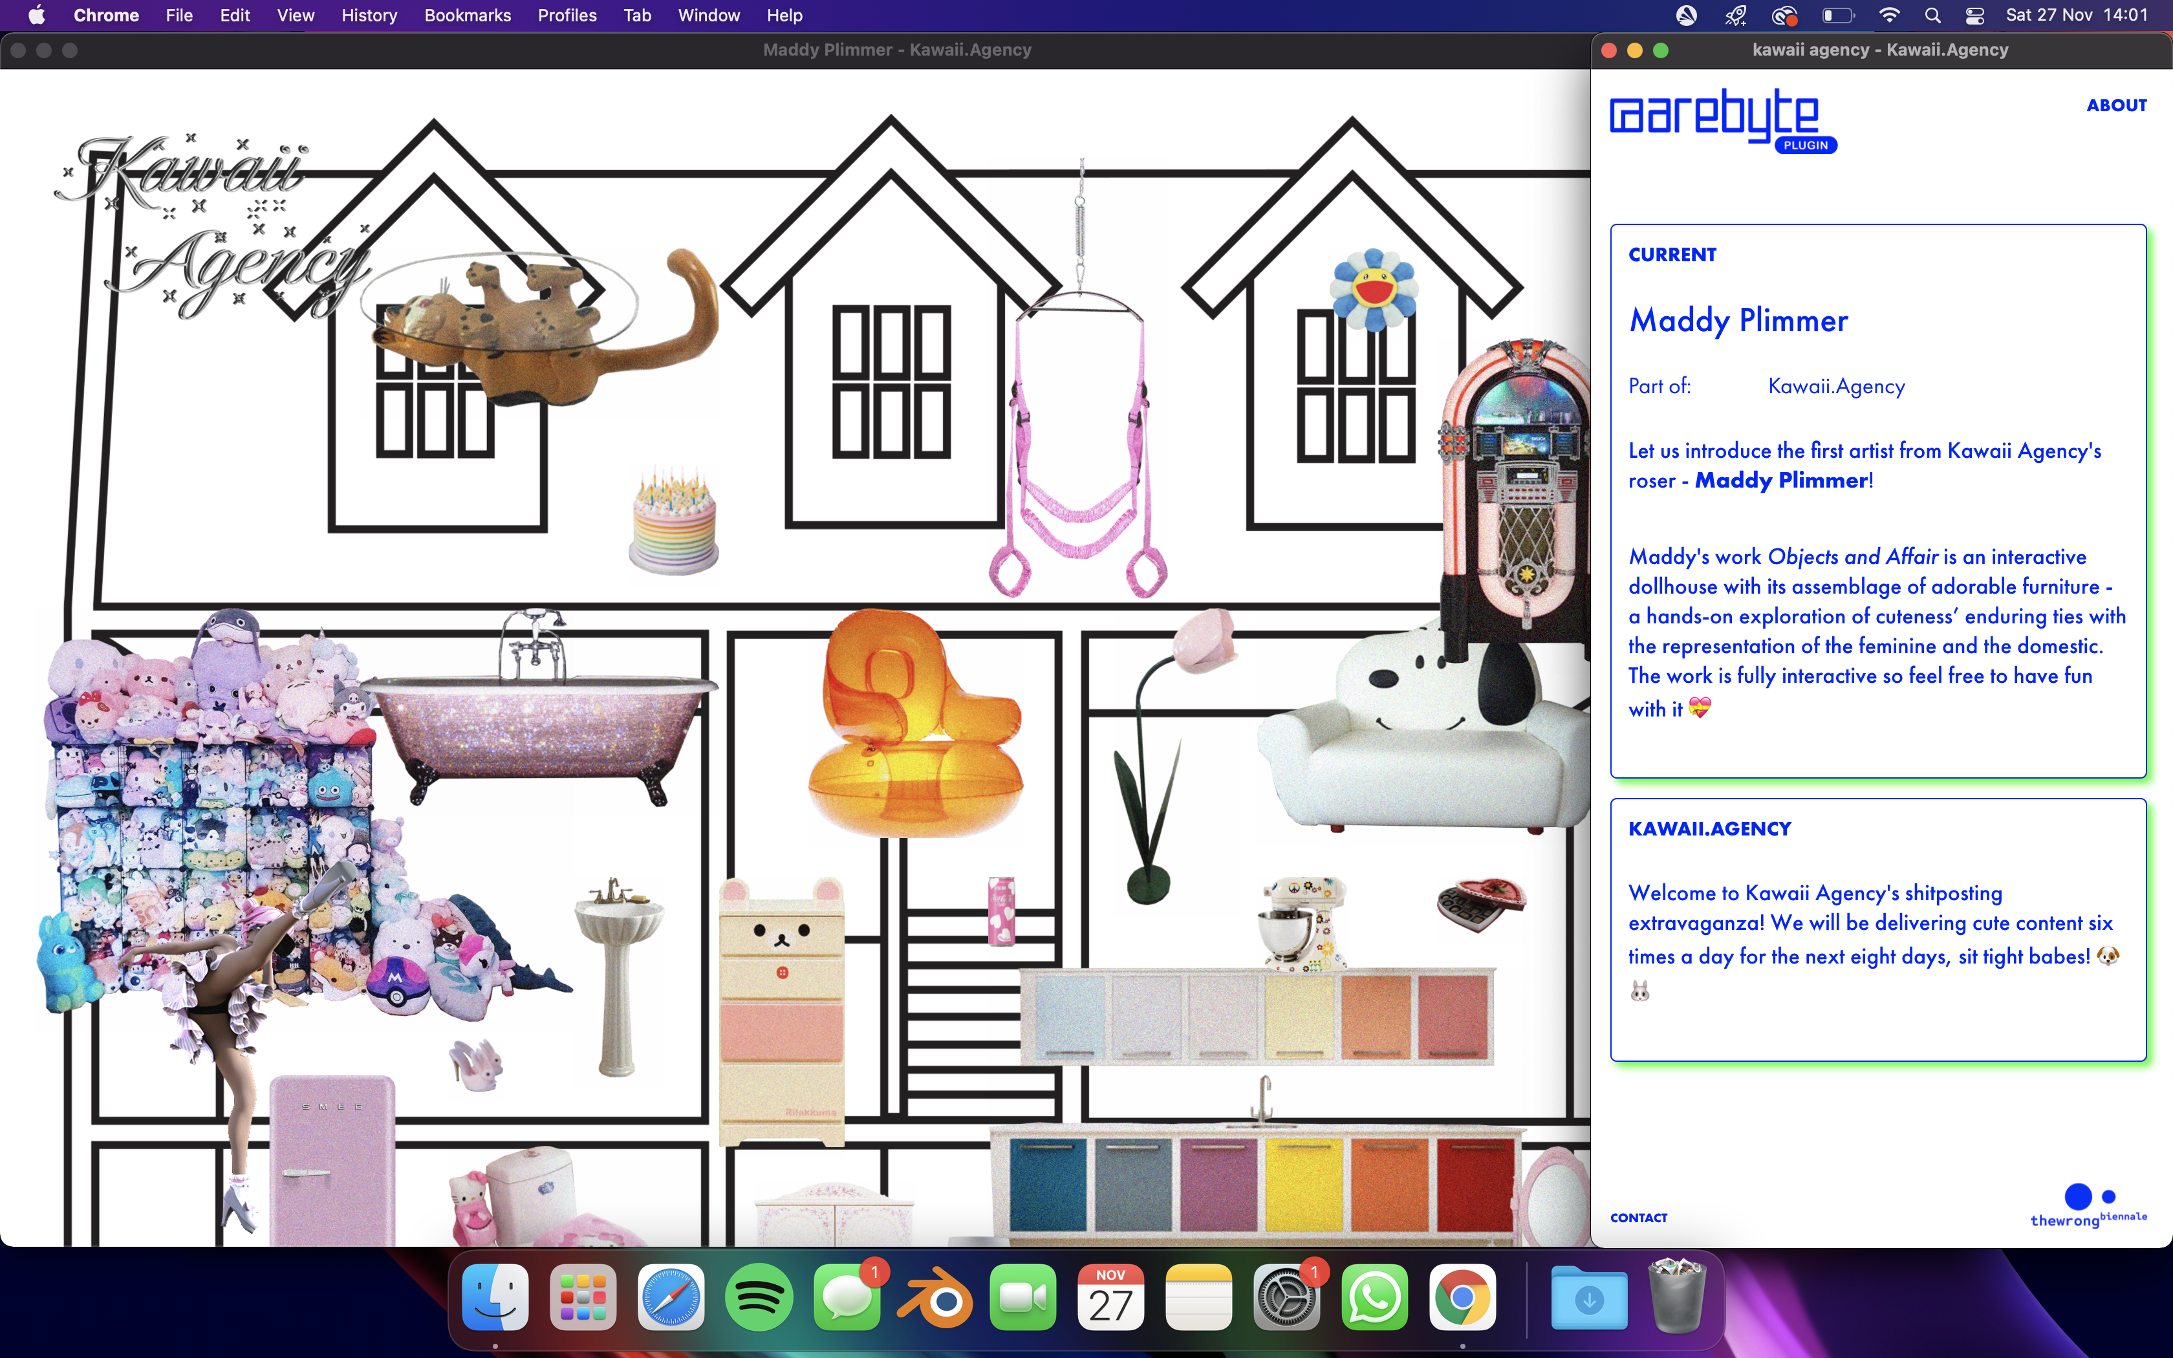Open the Profiles menu
2173x1358 pixels.
point(567,16)
